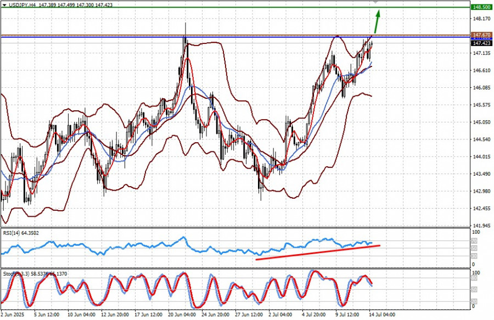Screen dimensions: 494x320
Task: Click the 2 Jul 04:00 time label
Action: click(280, 315)
